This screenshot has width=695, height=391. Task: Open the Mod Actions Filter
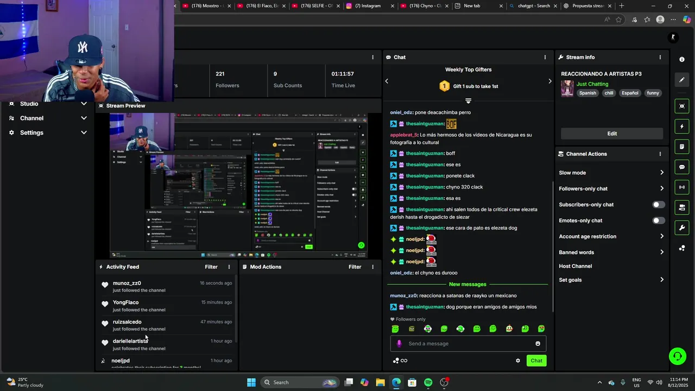click(355, 267)
